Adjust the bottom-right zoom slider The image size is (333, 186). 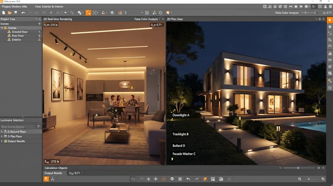(311, 179)
